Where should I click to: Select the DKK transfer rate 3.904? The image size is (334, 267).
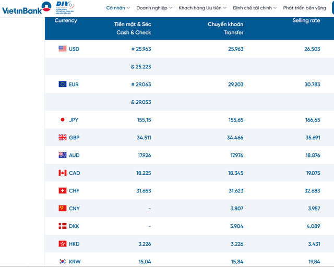point(236,226)
